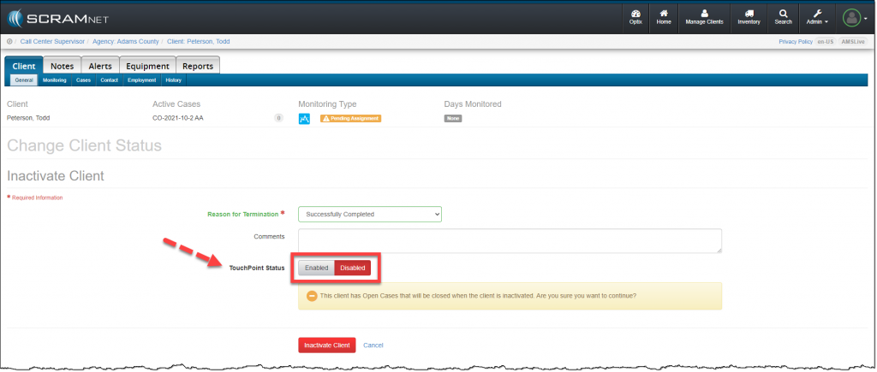Open user profile avatar menu
Viewport: 877px width, 372px height.
pyautogui.click(x=854, y=18)
